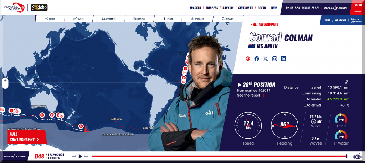The image size is (365, 163).
Task: Open the Ranking menu item
Action: pos(228,8)
